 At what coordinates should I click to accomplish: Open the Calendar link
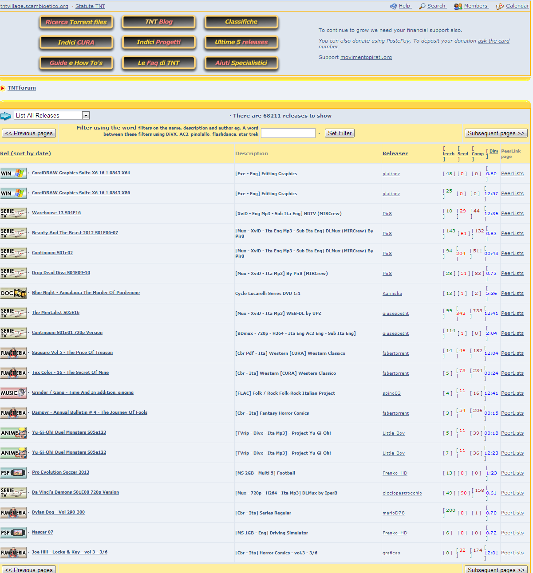pos(517,6)
